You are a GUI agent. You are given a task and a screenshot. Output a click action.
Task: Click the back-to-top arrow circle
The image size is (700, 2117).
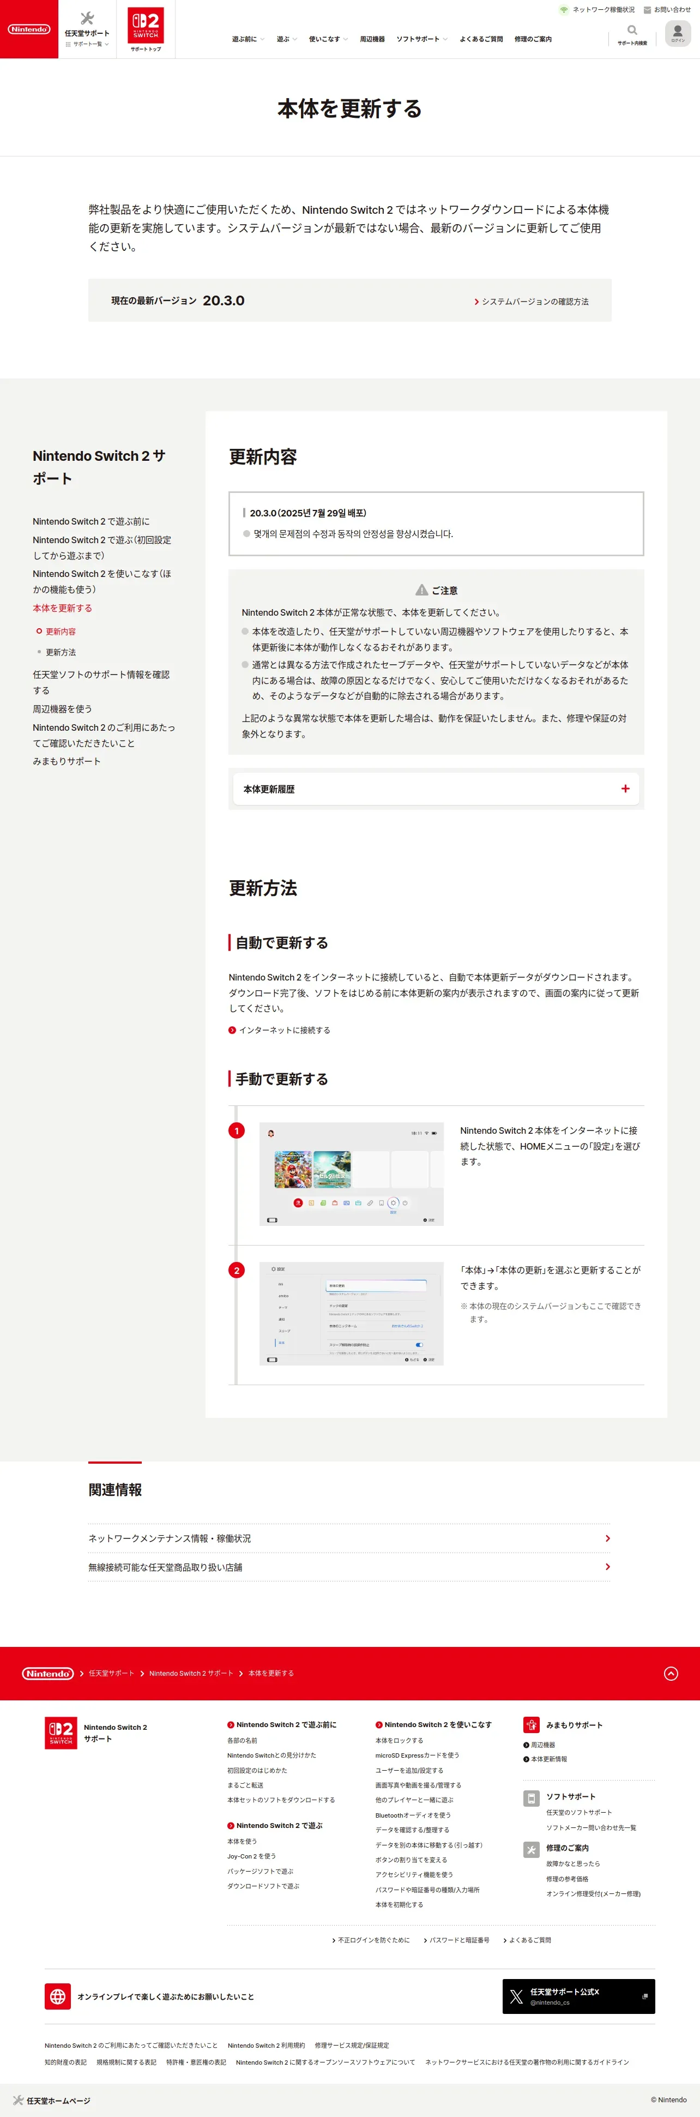[x=671, y=1673]
